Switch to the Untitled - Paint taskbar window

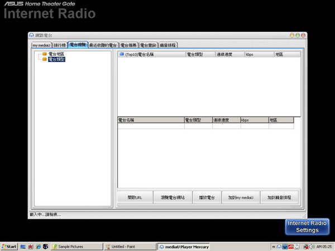tap(130, 247)
